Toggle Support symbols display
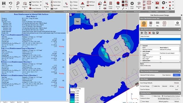 pyautogui.click(x=82, y=5)
